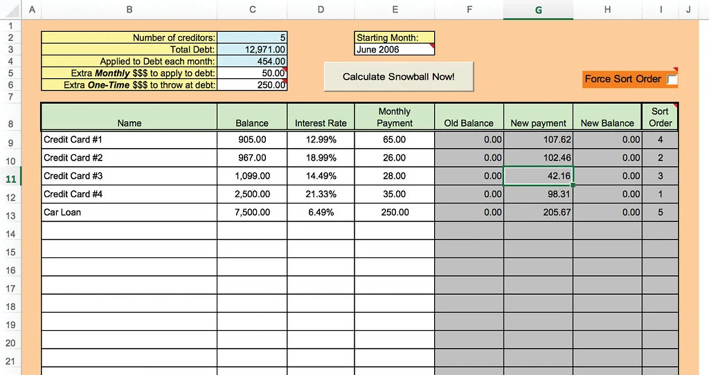Select the Monthly Payment heading cell
The width and height of the screenshot is (709, 375).
click(395, 117)
